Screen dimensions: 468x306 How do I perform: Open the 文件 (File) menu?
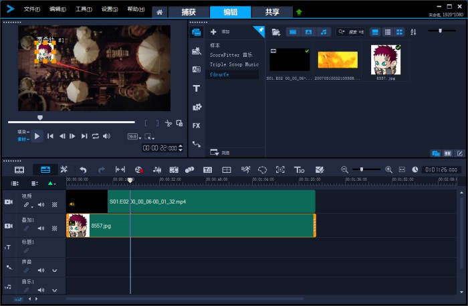point(31,9)
